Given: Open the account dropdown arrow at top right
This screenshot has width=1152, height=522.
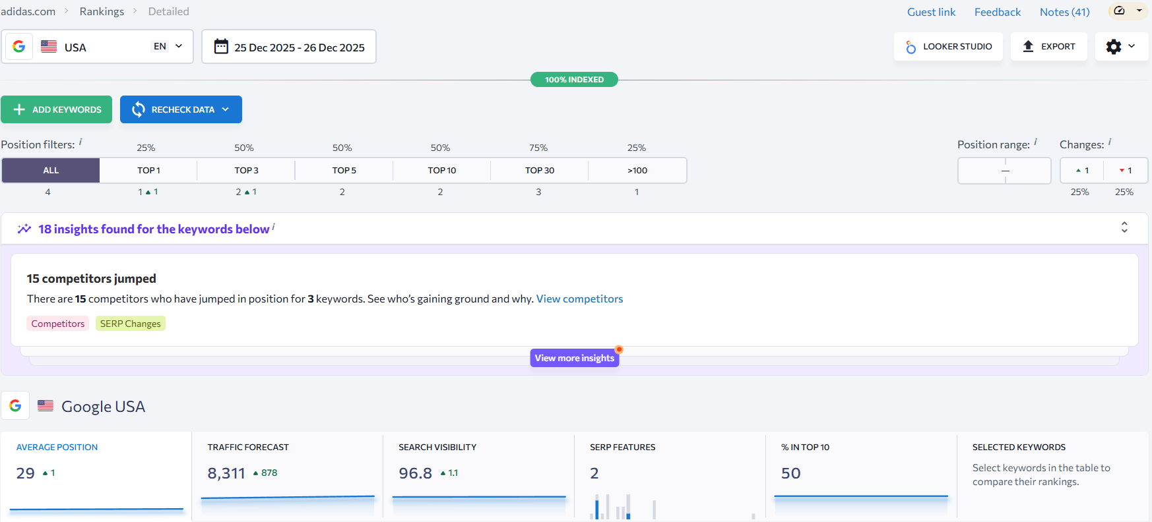Looking at the screenshot, I should coord(1139,11).
